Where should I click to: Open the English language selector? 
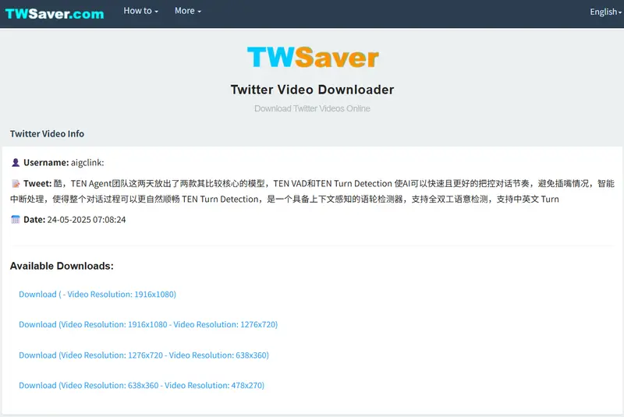point(605,12)
